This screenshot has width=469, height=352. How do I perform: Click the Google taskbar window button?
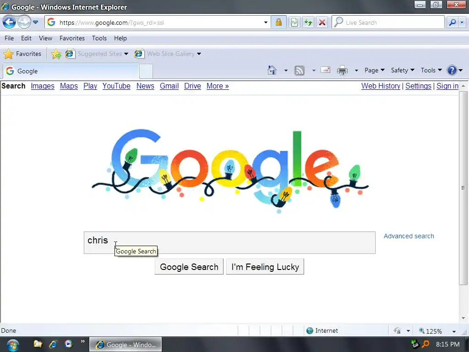pyautogui.click(x=125, y=345)
